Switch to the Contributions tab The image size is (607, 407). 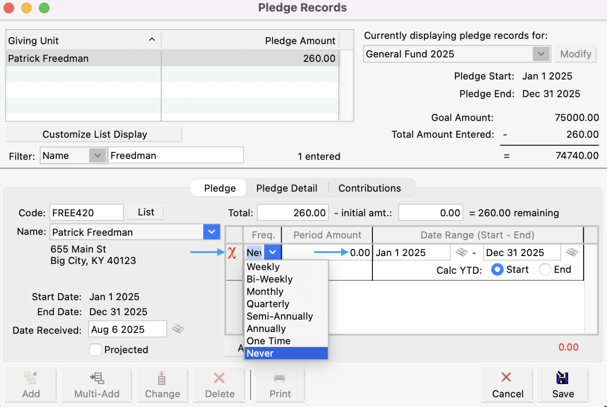pyautogui.click(x=370, y=188)
